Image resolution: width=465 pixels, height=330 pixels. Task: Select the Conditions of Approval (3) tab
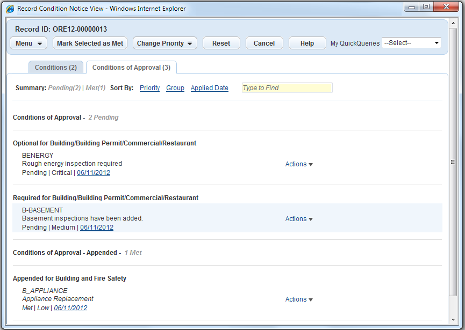(x=131, y=68)
